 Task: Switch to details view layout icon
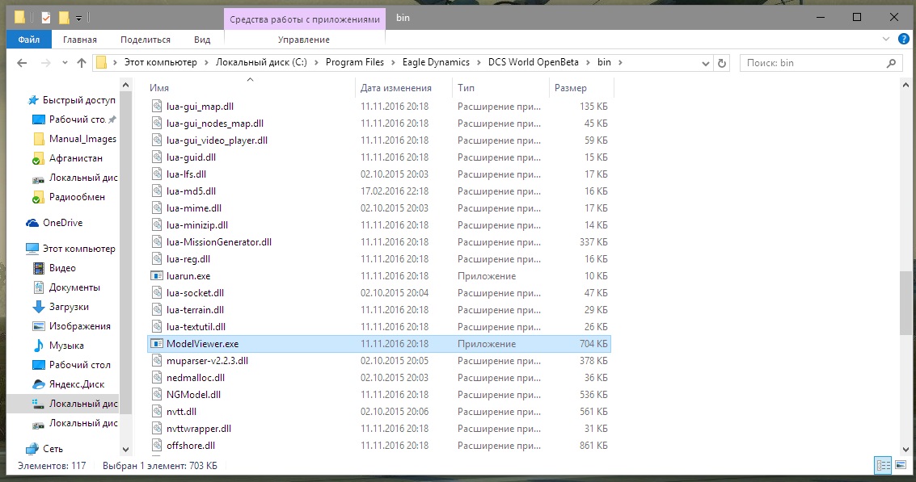884,465
